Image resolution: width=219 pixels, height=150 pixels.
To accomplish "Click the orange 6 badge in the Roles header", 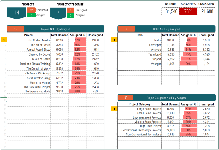I will [x=126, y=29].
